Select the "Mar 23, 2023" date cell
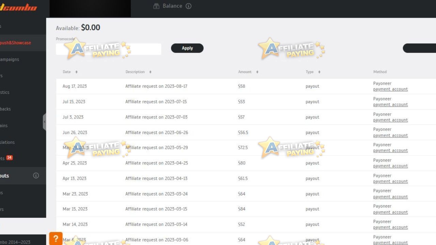The image size is (436, 245). [x=75, y=194]
